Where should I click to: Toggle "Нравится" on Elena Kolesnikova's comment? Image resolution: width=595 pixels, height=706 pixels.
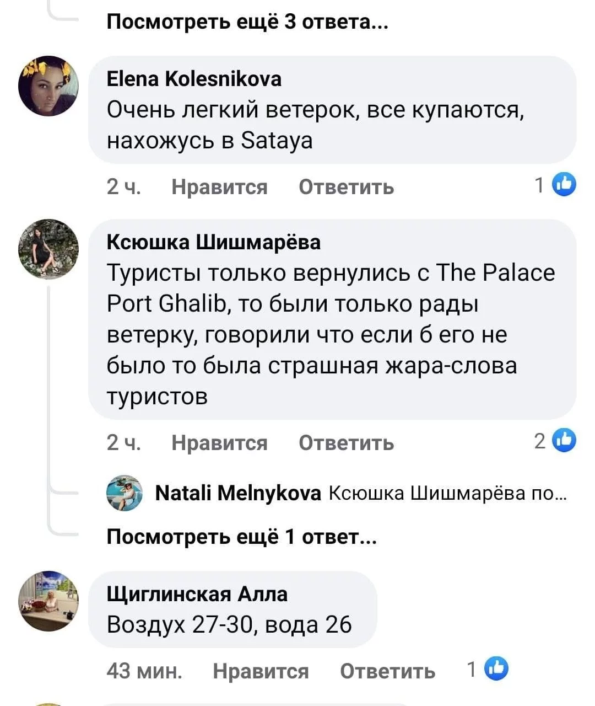coord(219,187)
